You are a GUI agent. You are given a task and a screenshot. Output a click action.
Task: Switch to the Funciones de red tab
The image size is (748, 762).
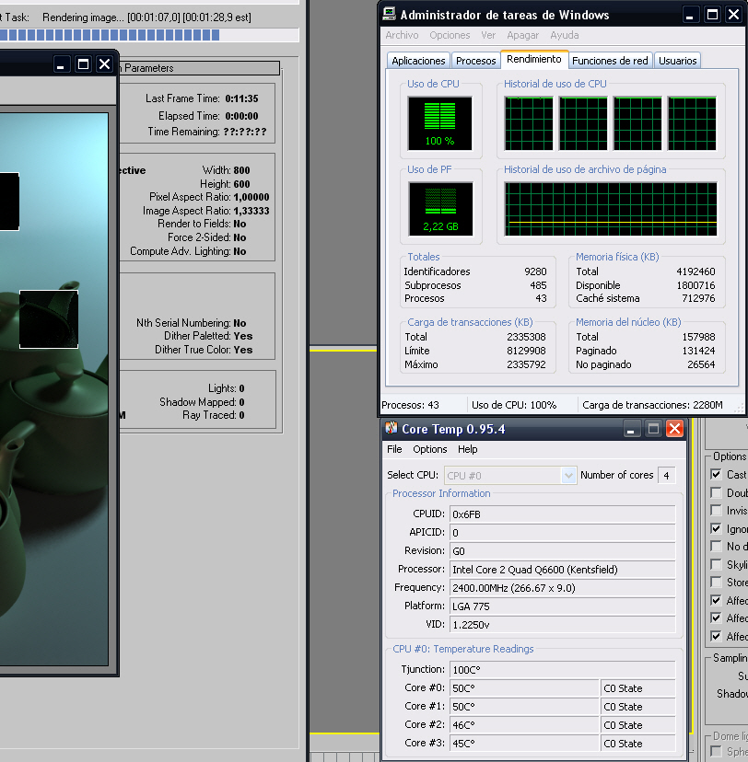(x=610, y=61)
